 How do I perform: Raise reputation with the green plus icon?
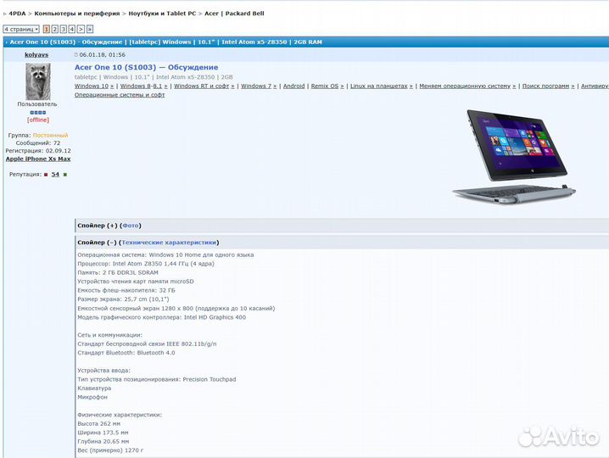65,175
